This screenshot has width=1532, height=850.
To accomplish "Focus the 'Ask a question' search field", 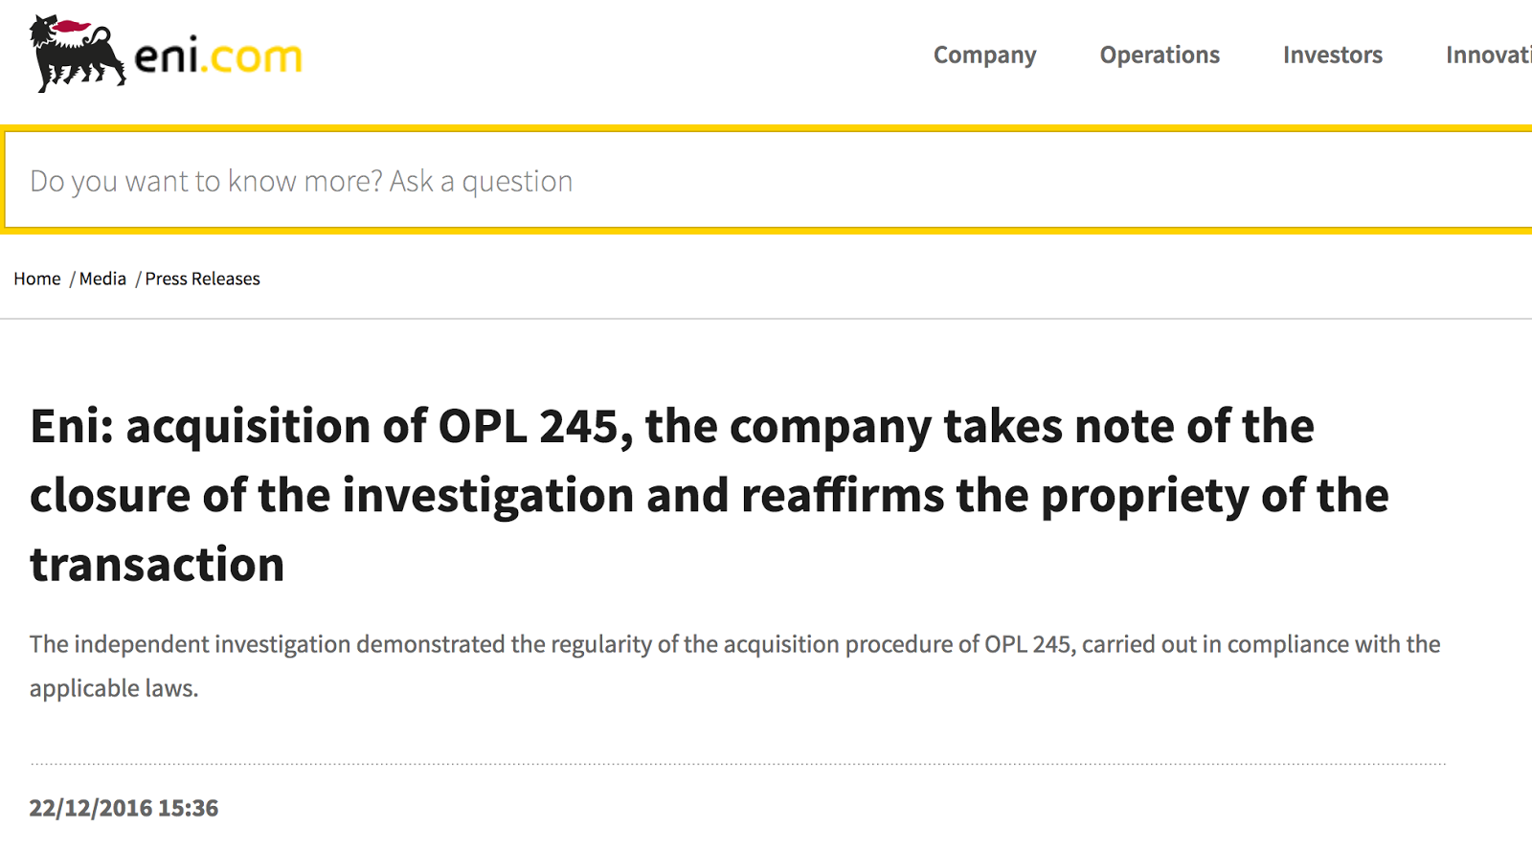I will [766, 181].
